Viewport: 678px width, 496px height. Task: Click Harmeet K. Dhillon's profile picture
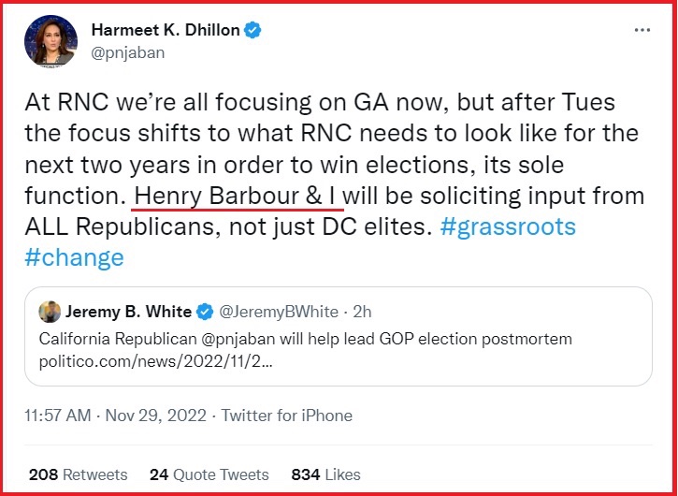point(53,40)
